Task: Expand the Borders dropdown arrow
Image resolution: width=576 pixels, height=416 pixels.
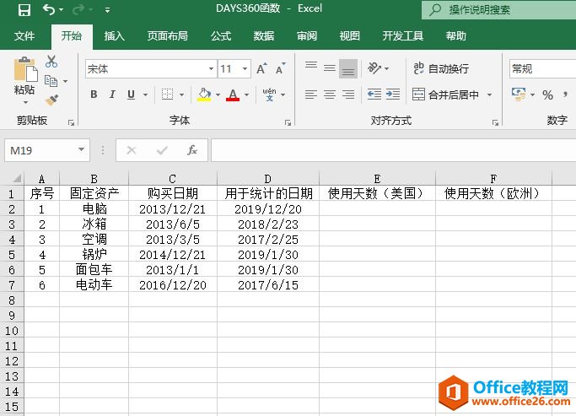Action: coord(182,95)
